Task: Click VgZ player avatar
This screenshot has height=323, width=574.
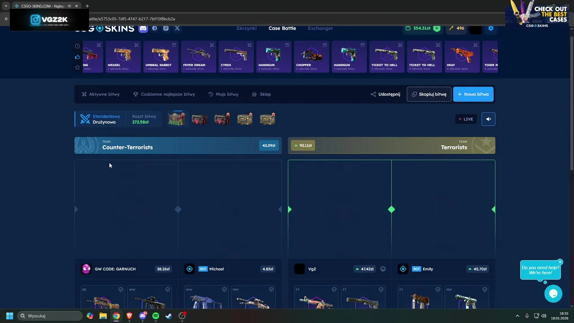Action: [x=299, y=269]
